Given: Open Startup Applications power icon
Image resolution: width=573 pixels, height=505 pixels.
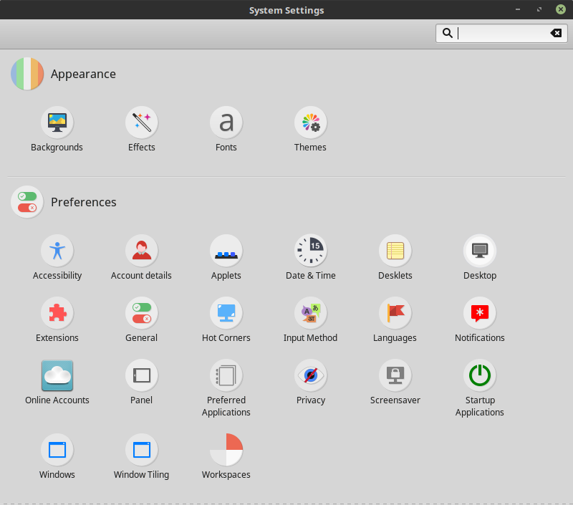Looking at the screenshot, I should 480,376.
